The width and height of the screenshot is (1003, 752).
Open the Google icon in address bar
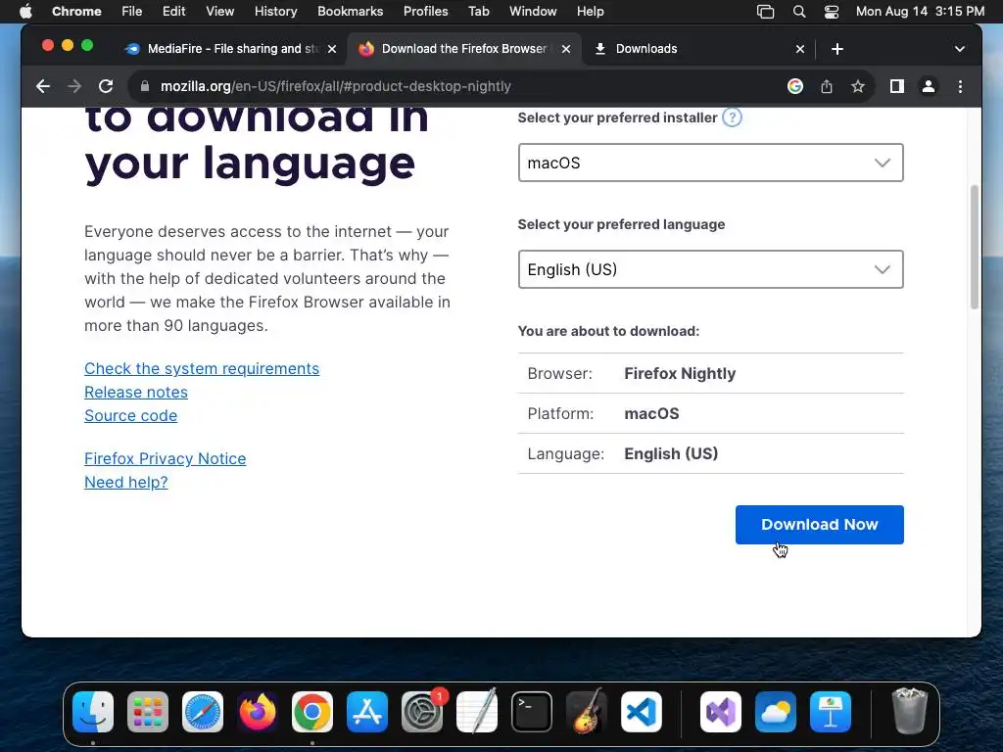coord(795,86)
